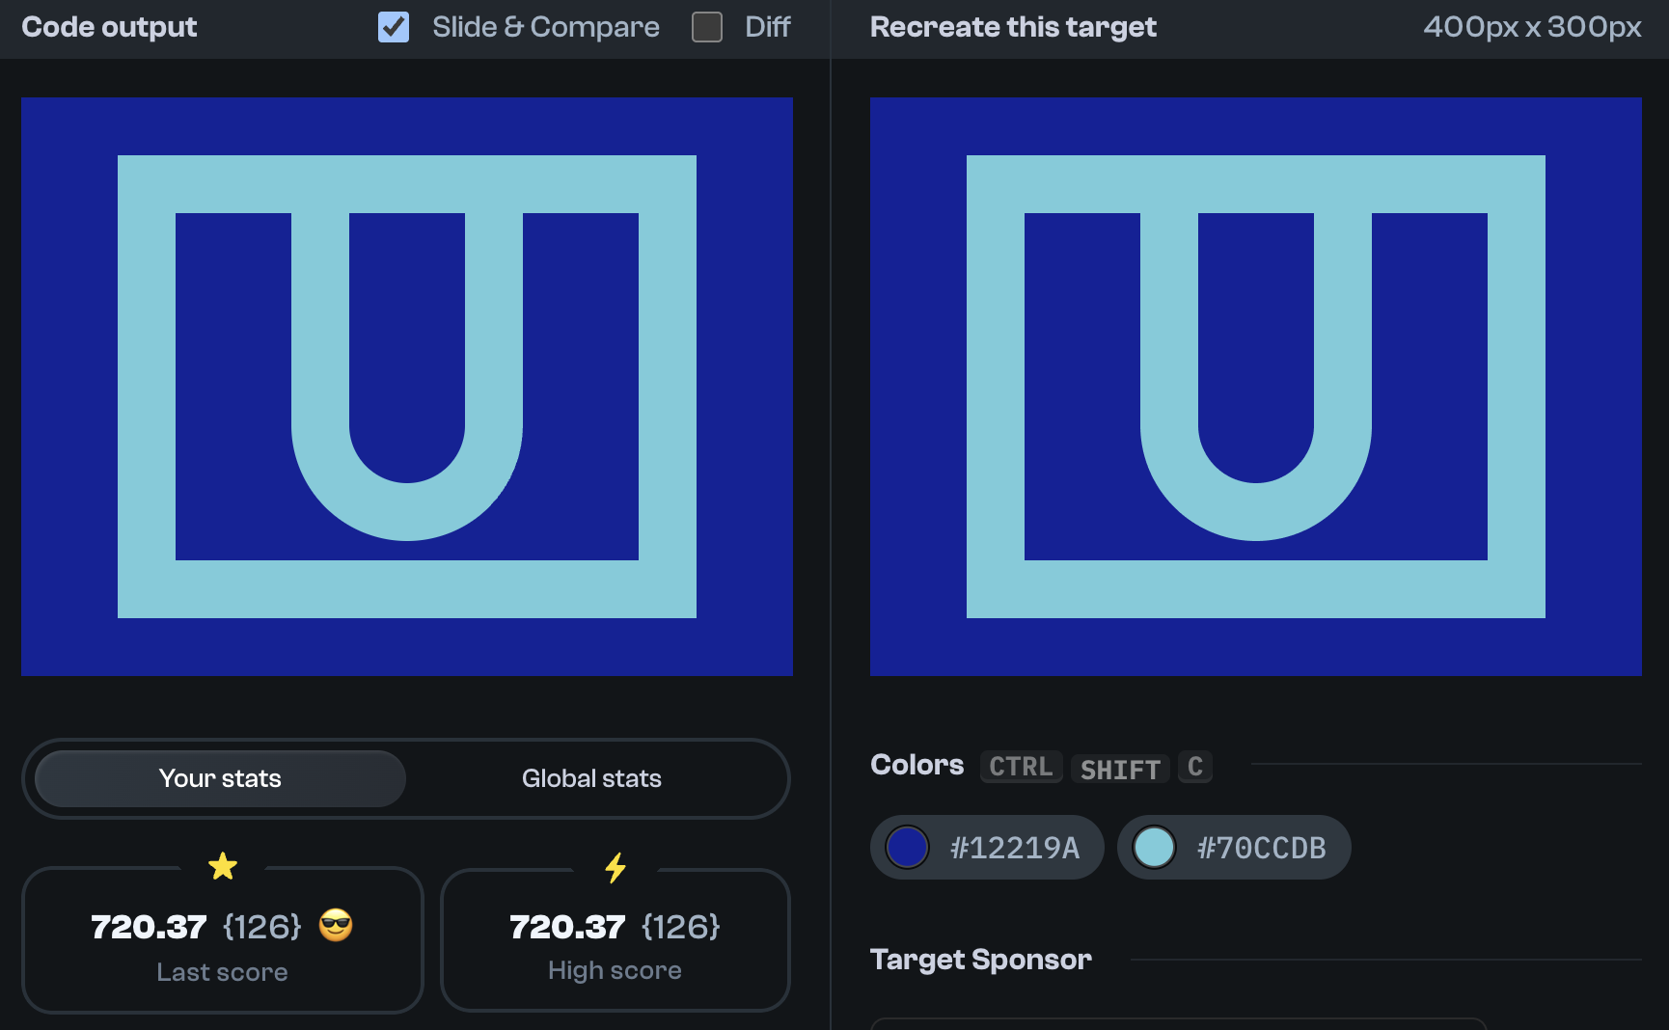Click the target image preview
The height and width of the screenshot is (1030, 1669).
(1255, 386)
